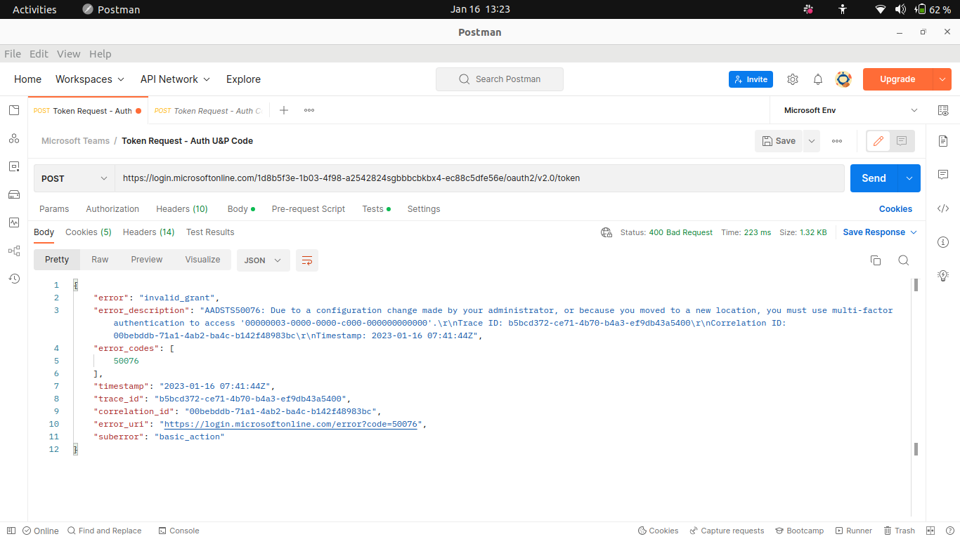Open the error_uri link in the response
Viewport: 960px width, 539px height.
(x=290, y=424)
